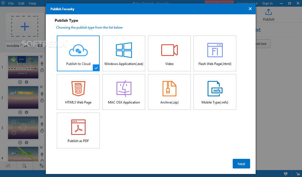Viewport: 302px width, 177px height.
Task: Choose Windows Application(.exe) publish type
Action: tap(124, 53)
